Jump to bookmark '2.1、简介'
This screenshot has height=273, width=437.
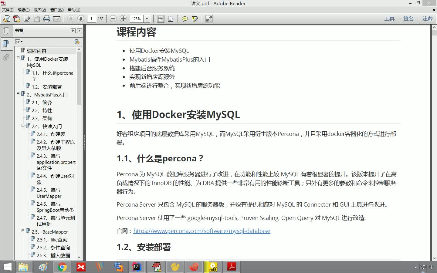coord(42,103)
